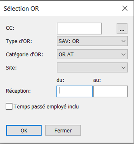
Task: Focus the Réception du date field
Action: click(x=75, y=91)
